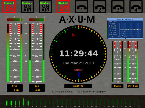Click the red triangle marker on the clock
This screenshot has height=108, width=145.
[73, 35]
